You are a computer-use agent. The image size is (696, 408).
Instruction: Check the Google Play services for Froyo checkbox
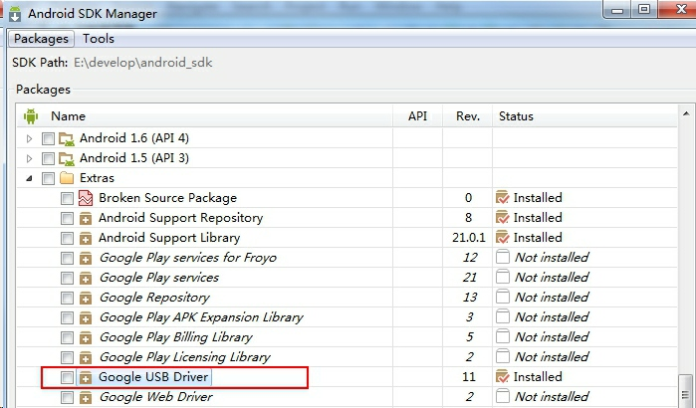pos(67,258)
